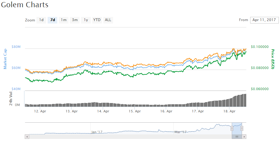Click the navigator right scroll arrow
Image resolution: width=280 pixels, height=141 pixels.
(x=244, y=137)
